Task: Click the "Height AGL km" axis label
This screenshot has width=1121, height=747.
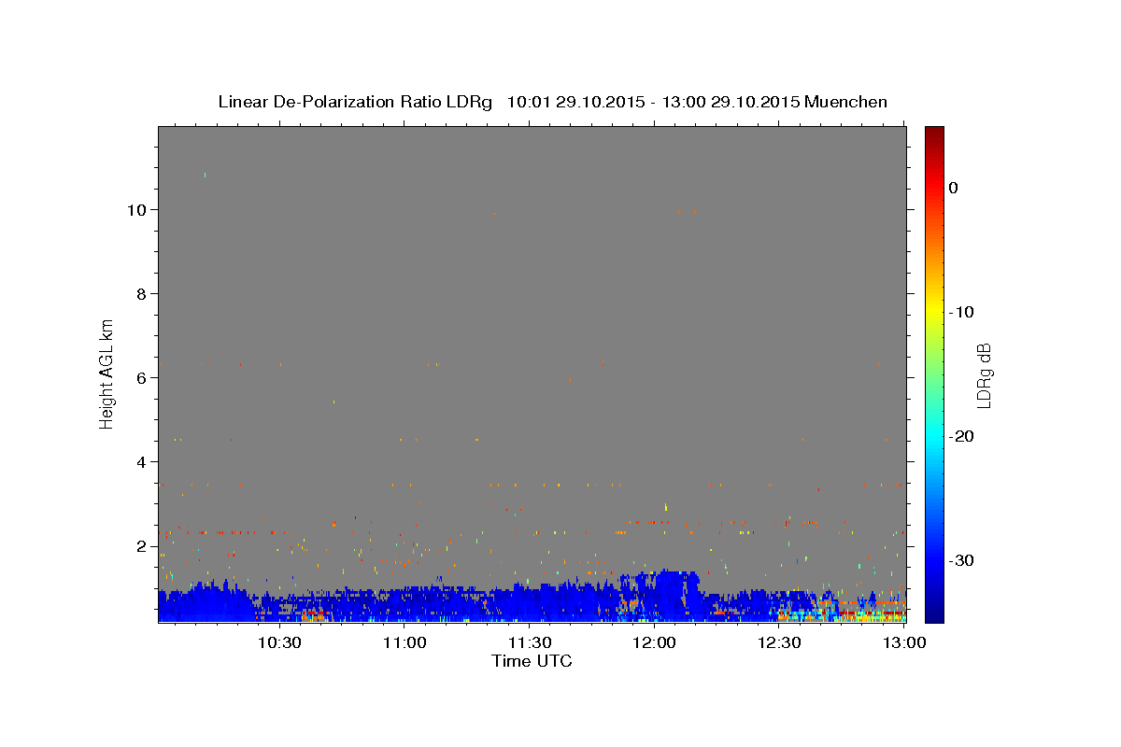Action: click(106, 373)
